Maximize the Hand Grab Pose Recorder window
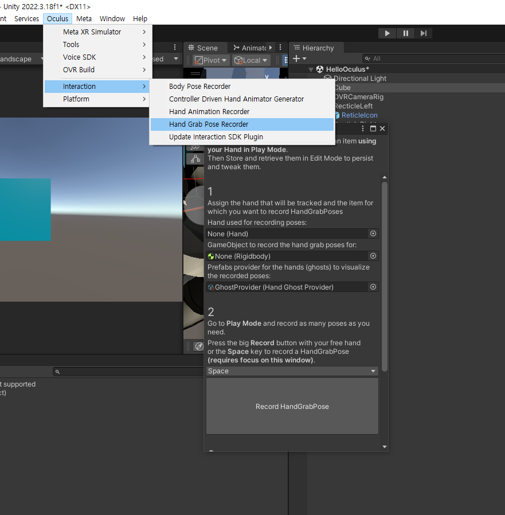This screenshot has height=515, width=505. tap(373, 128)
